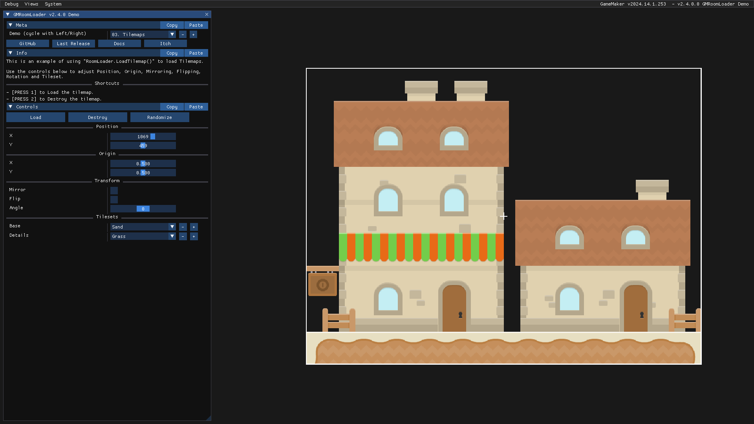Viewport: 754px width, 424px height.
Task: Click the Angle slider
Action: point(143,209)
